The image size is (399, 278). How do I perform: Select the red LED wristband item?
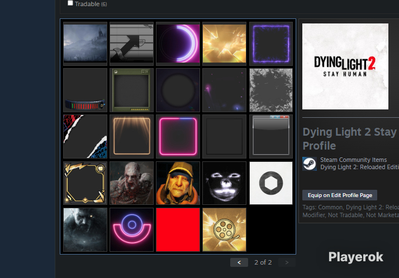point(85,90)
